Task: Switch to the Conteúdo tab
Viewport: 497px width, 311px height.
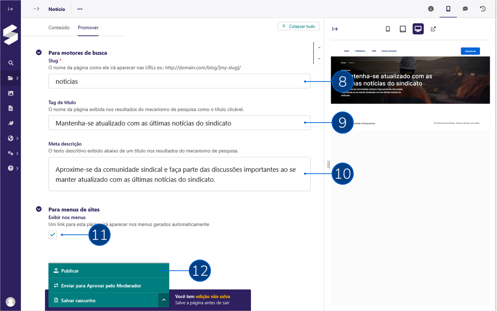Action: (x=59, y=27)
